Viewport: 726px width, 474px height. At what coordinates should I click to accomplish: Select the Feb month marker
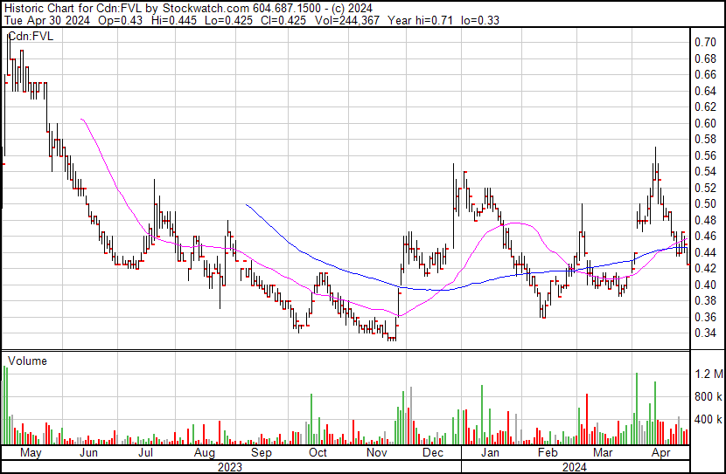click(x=547, y=454)
